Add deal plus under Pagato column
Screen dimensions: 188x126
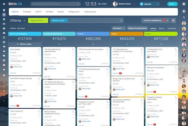tap(161, 44)
